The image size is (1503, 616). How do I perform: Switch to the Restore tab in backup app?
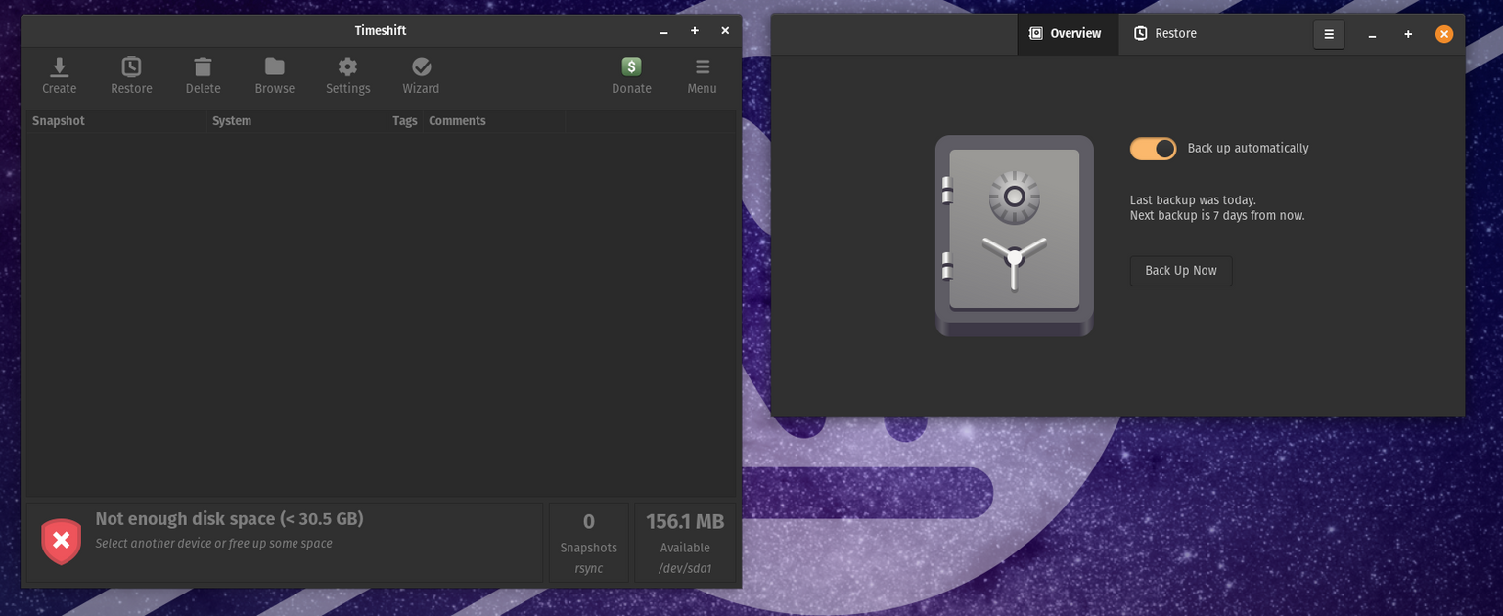pyautogui.click(x=1165, y=34)
